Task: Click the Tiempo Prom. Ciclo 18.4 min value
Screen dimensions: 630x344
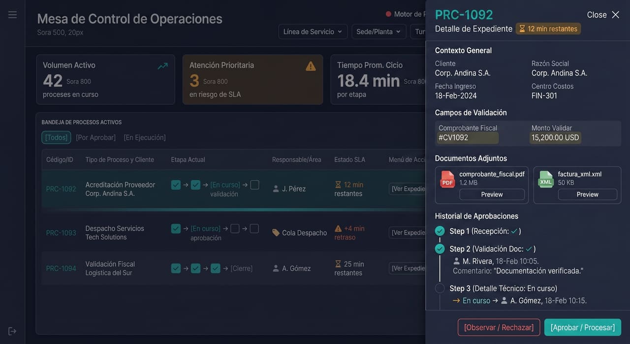Action: point(369,80)
